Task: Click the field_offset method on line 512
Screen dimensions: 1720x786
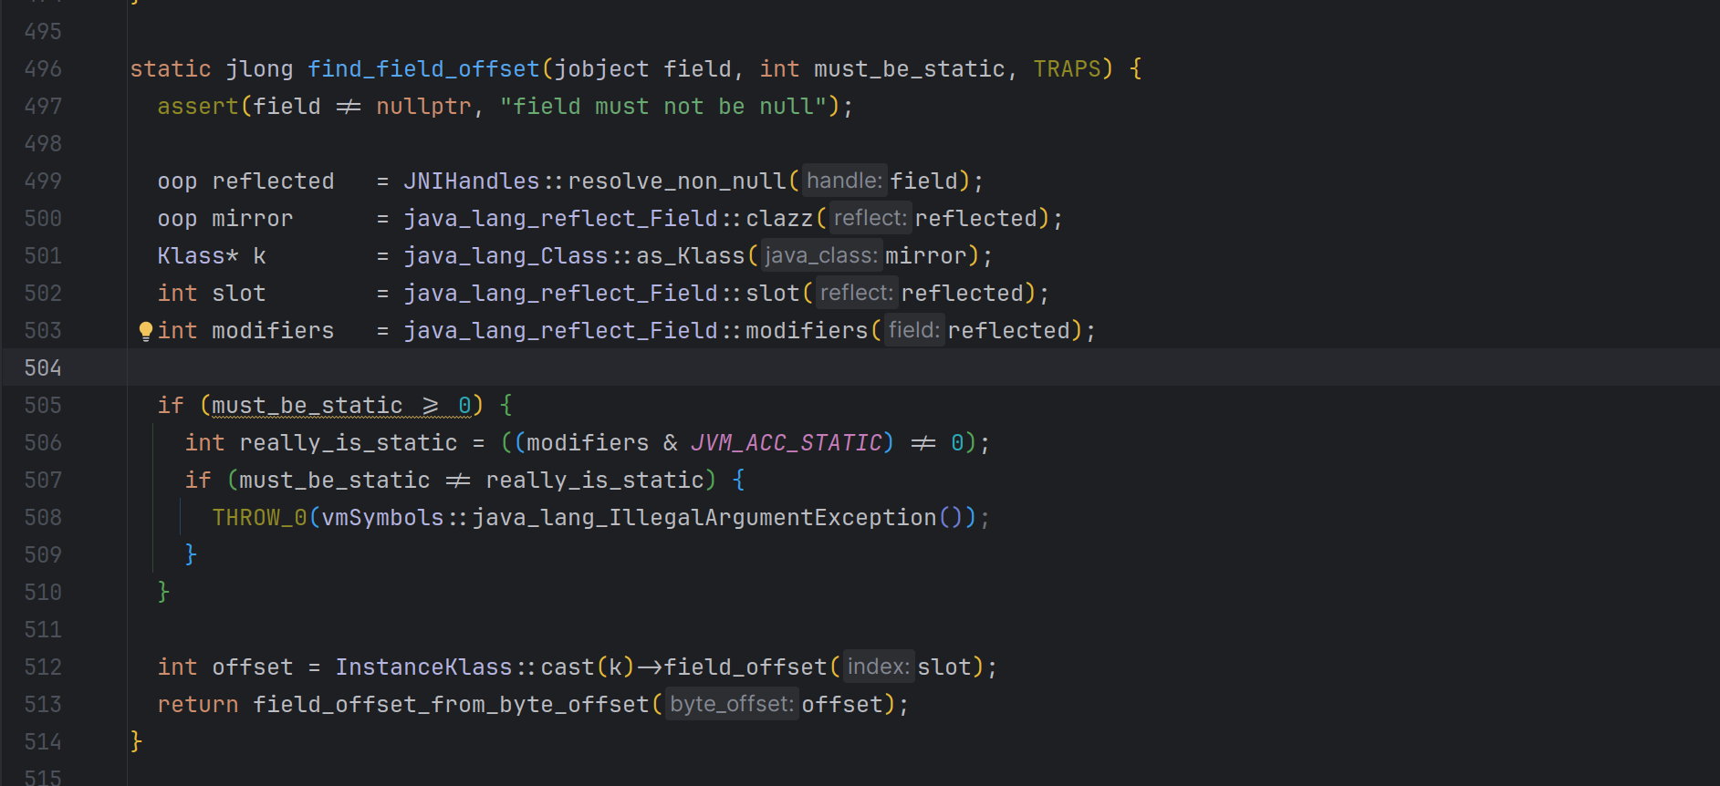Action: click(x=745, y=667)
